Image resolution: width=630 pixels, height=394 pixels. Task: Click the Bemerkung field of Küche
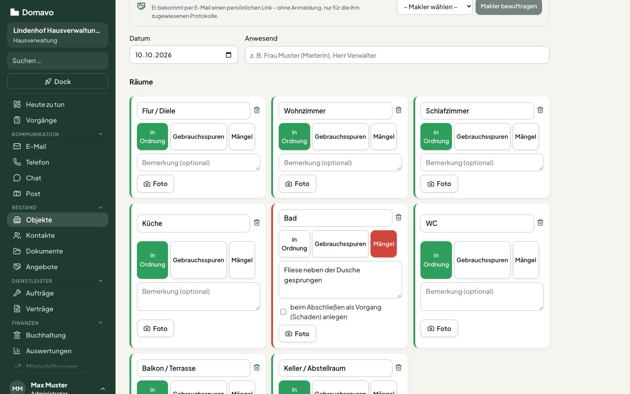click(x=199, y=296)
